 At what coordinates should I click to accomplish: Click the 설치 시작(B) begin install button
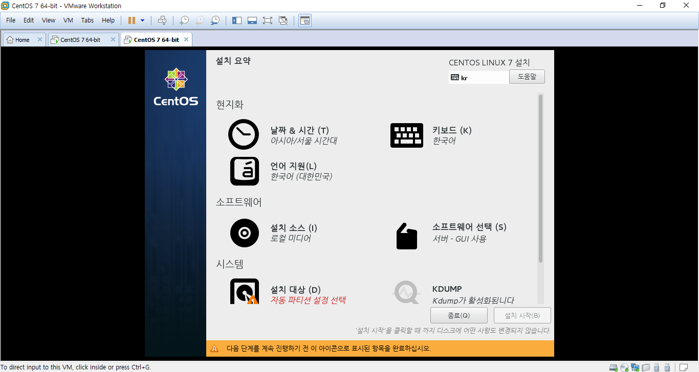[x=522, y=315]
